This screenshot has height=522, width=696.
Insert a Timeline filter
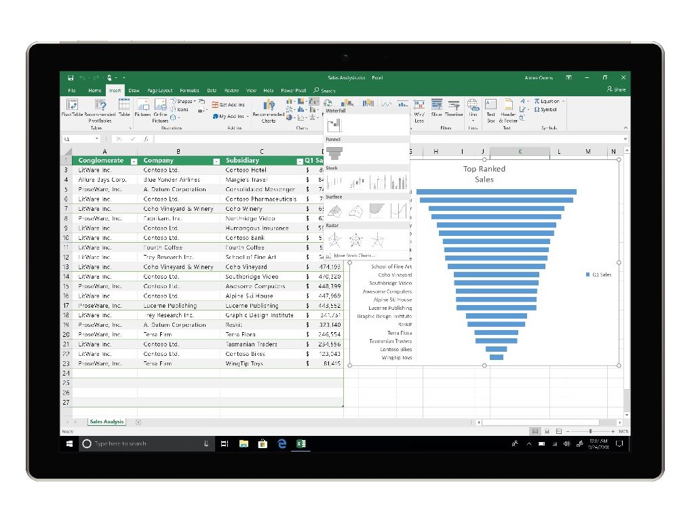click(x=454, y=108)
